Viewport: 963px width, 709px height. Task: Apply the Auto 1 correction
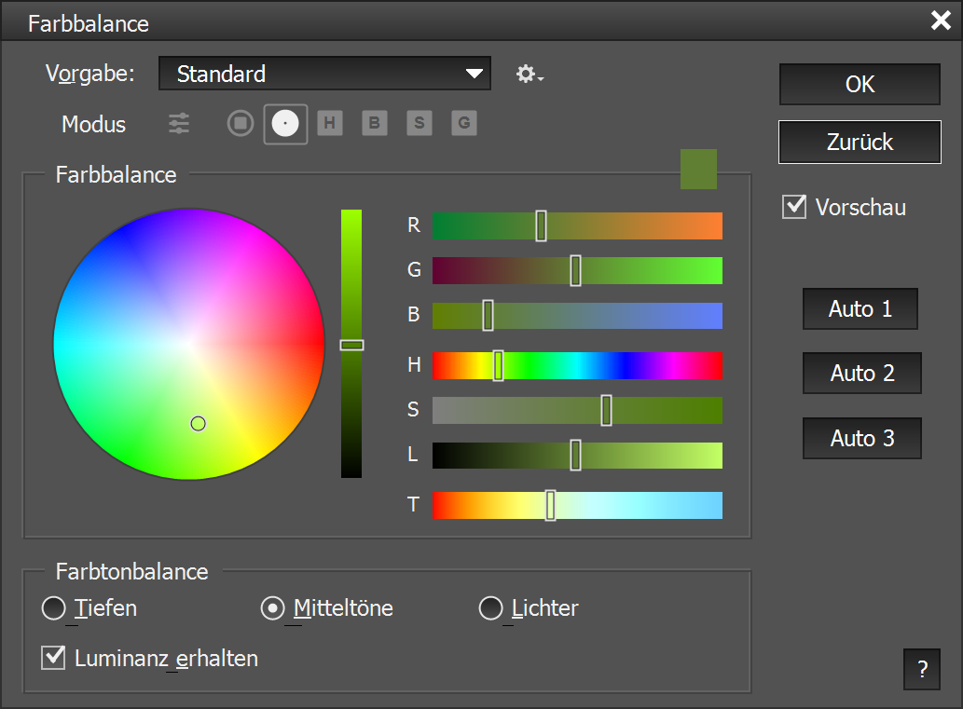(x=860, y=309)
